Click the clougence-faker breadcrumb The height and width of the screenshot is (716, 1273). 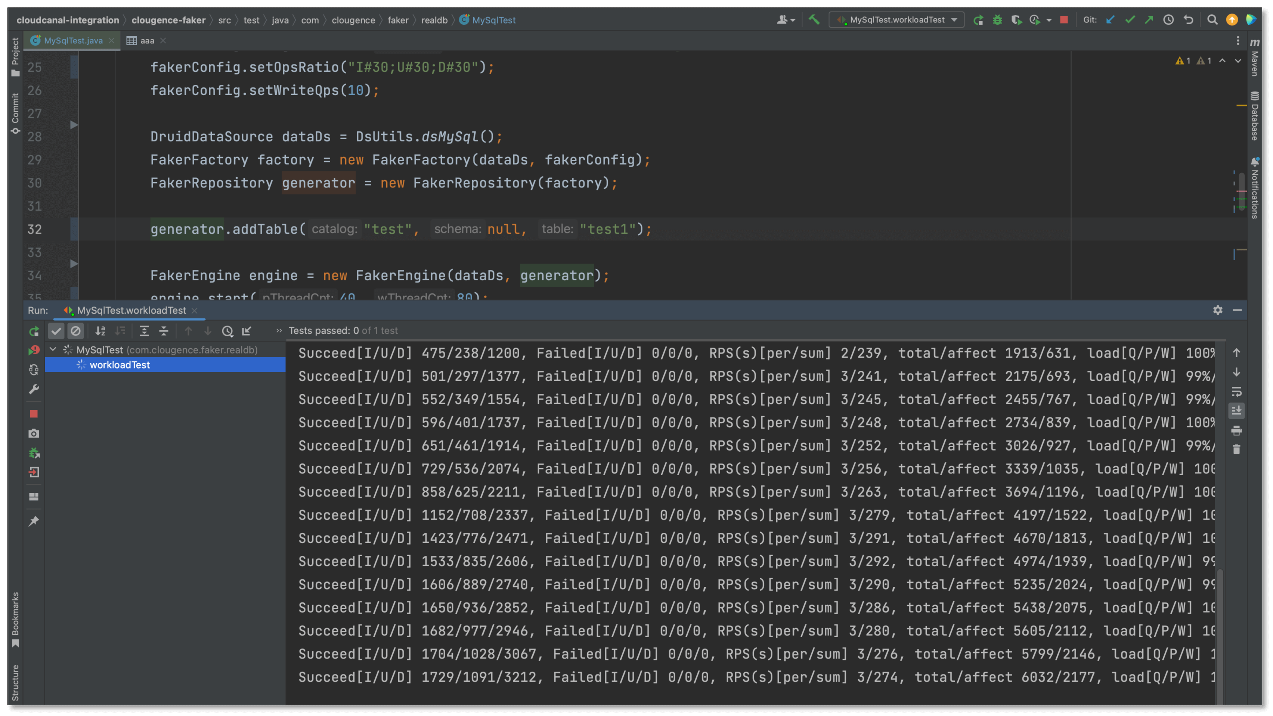click(168, 20)
